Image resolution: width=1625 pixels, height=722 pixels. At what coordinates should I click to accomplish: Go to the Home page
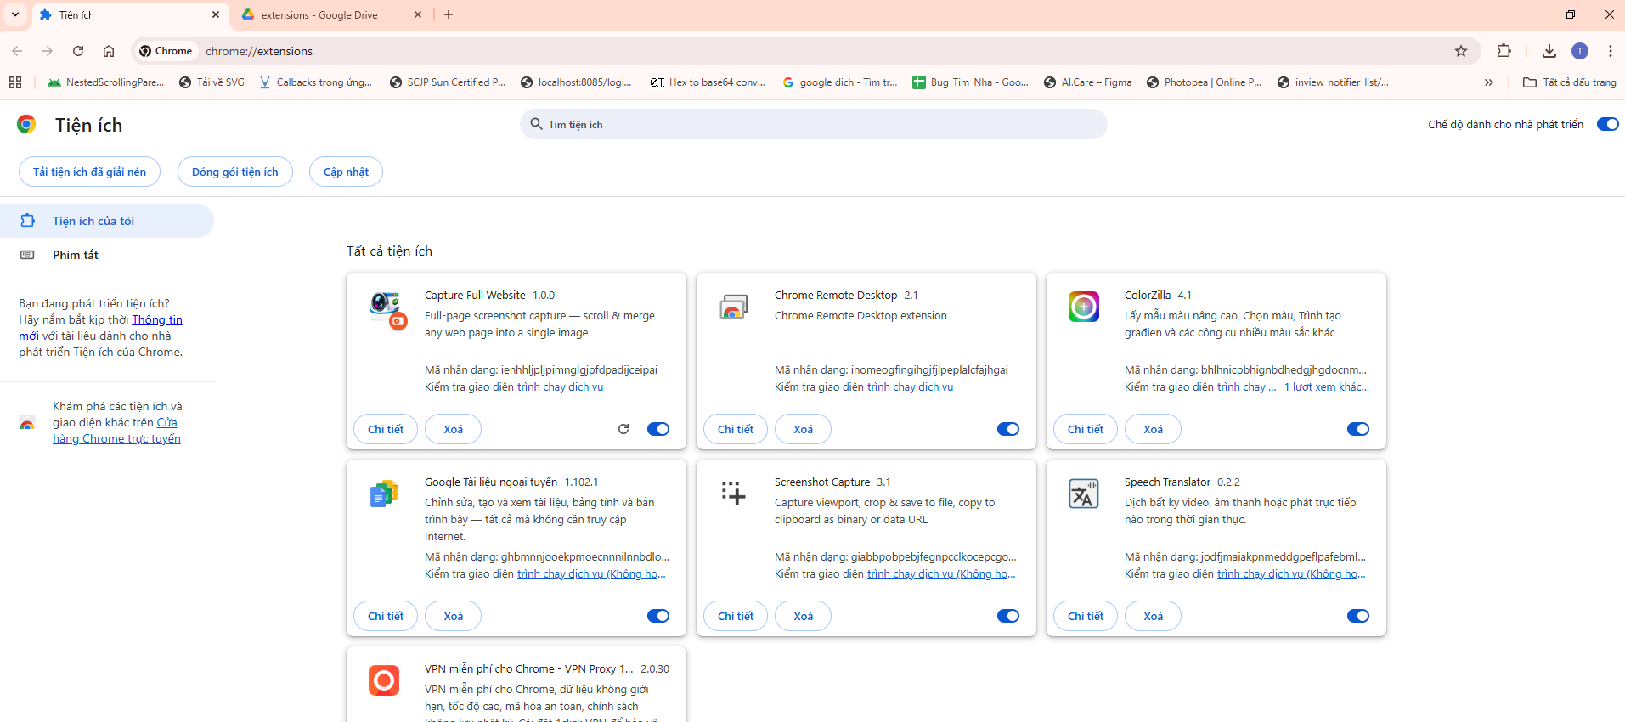coord(109,51)
